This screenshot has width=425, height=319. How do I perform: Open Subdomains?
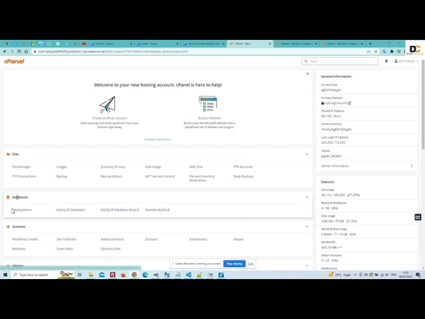[198, 239]
